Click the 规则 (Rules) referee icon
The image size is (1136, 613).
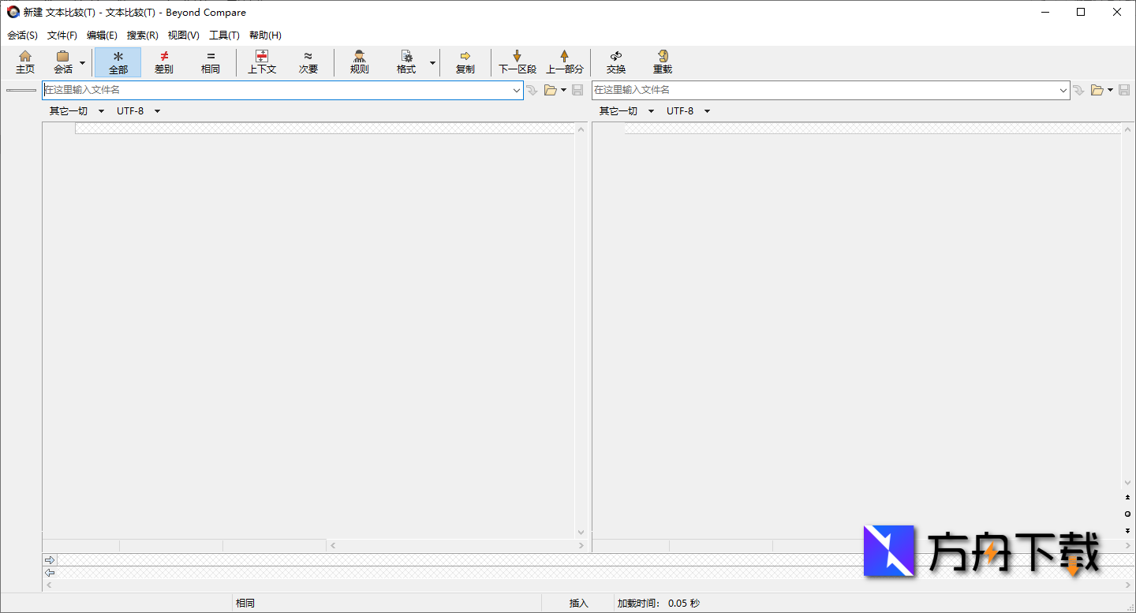(359, 62)
